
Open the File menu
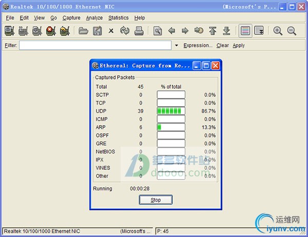click(10, 18)
